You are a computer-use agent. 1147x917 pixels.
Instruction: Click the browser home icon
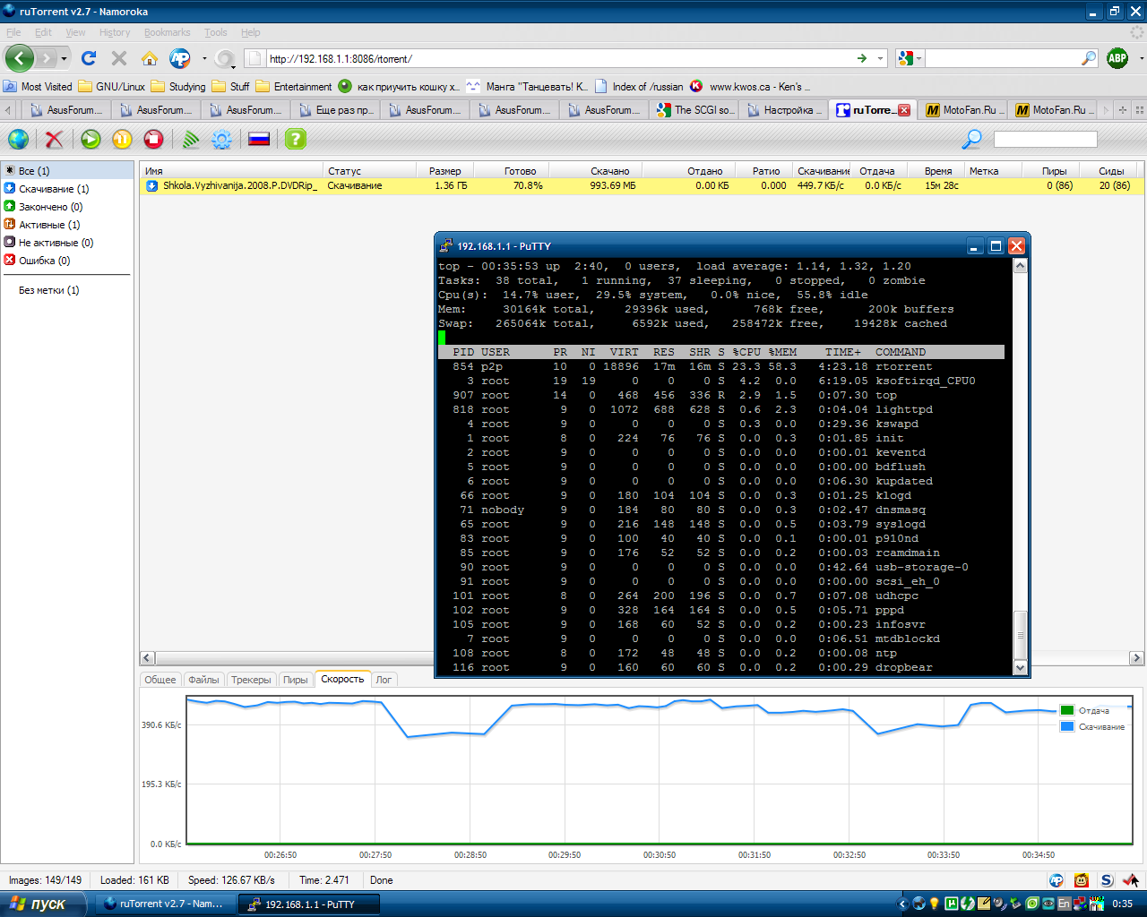(150, 58)
